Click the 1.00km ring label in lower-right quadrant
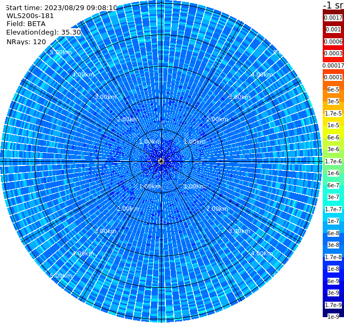The image size is (344, 323). [195, 186]
